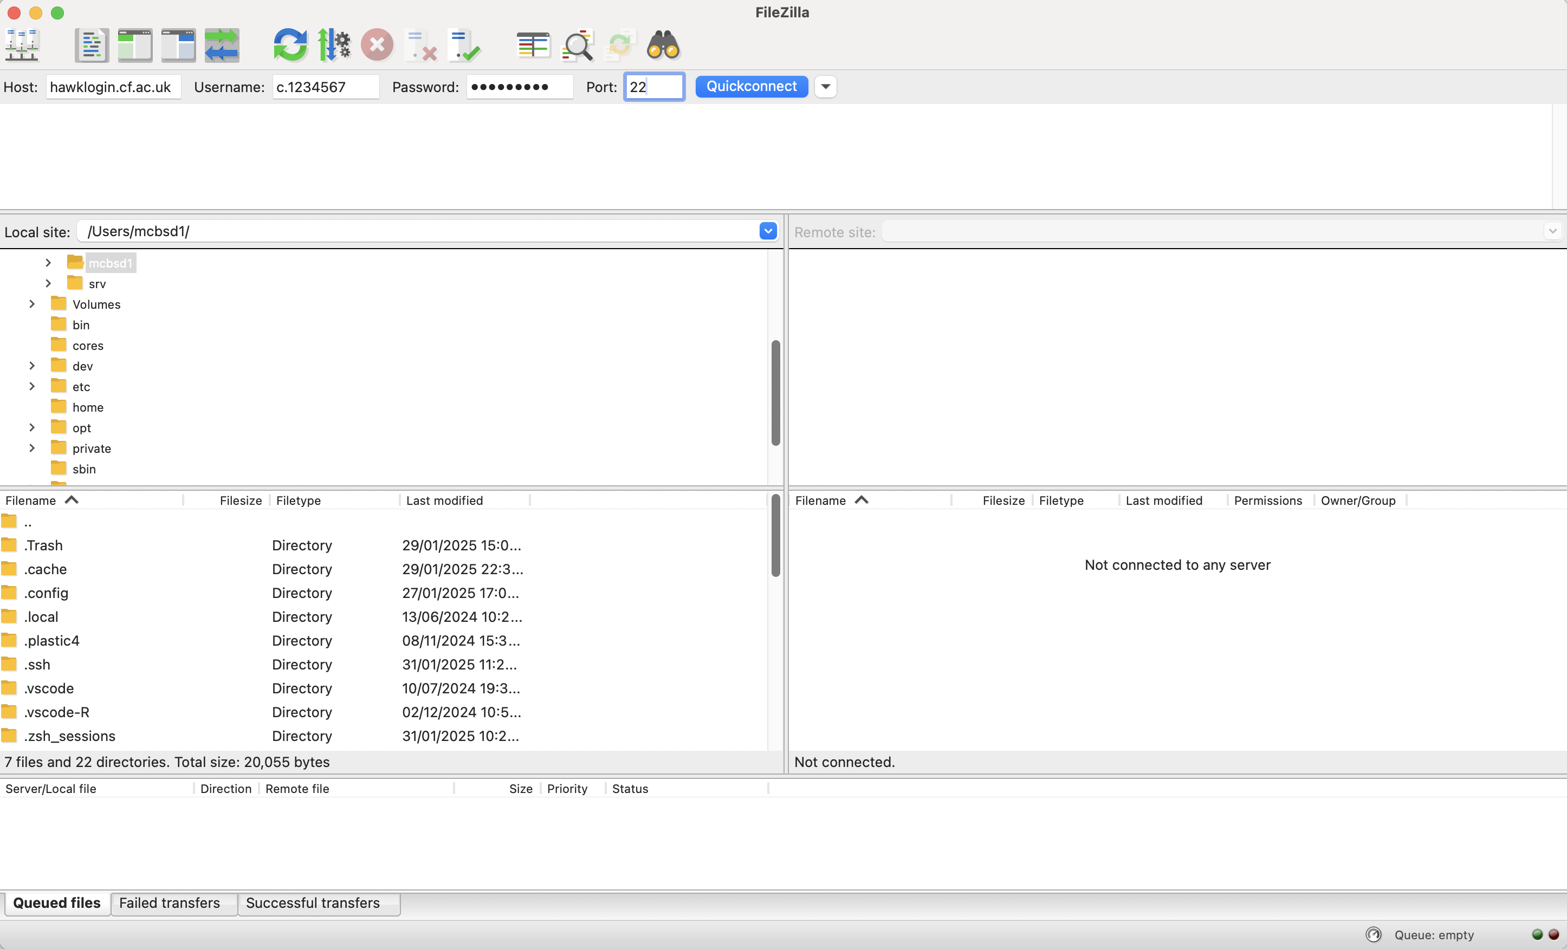Sort local list by Last modified
Screen dimensions: 1567x949
[465, 500]
